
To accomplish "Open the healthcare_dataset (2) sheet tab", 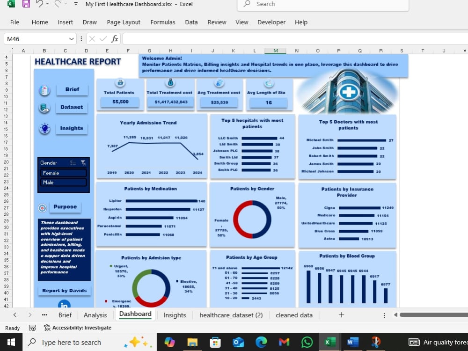I will (x=231, y=315).
